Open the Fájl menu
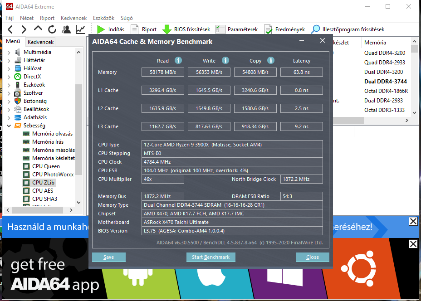This screenshot has height=301, width=421. pyautogui.click(x=10, y=18)
